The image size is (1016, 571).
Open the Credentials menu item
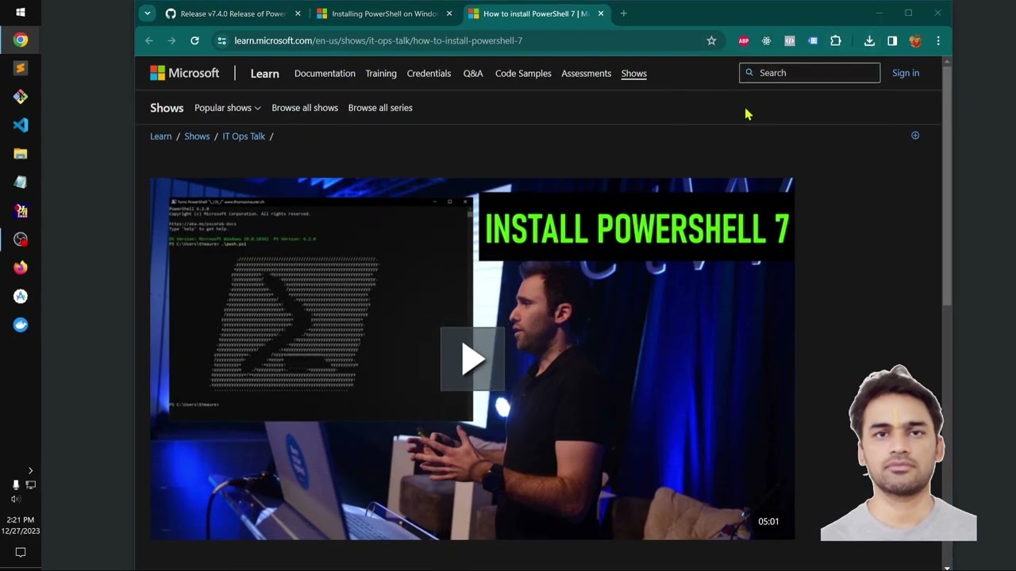tap(429, 73)
